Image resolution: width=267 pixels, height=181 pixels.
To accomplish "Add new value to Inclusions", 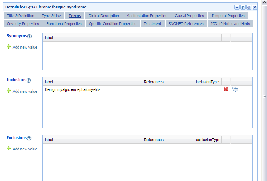I will pos(25,91).
